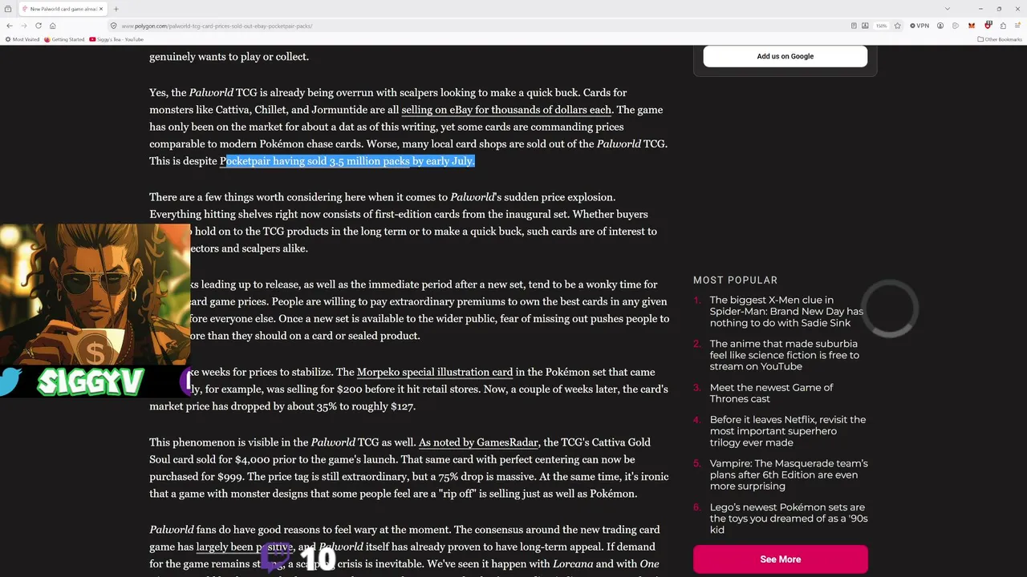Open the eBay thousands of dollars link
Screen dimensions: 1027x577
pos(506,110)
